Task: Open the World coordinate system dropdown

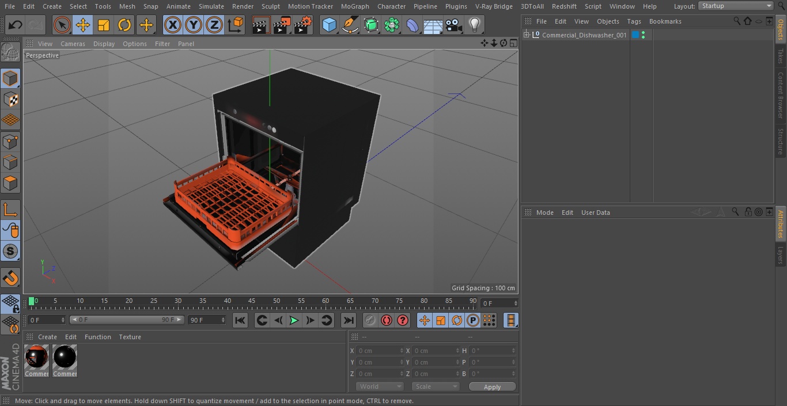Action: pos(380,387)
